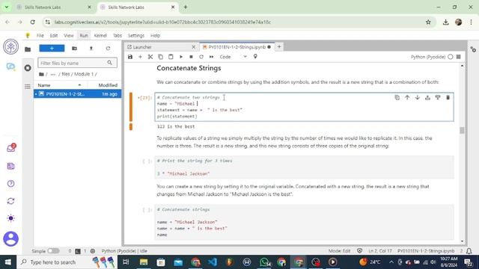Move the active cell up
Image resolution: width=479 pixels, height=269 pixels.
coord(407,98)
